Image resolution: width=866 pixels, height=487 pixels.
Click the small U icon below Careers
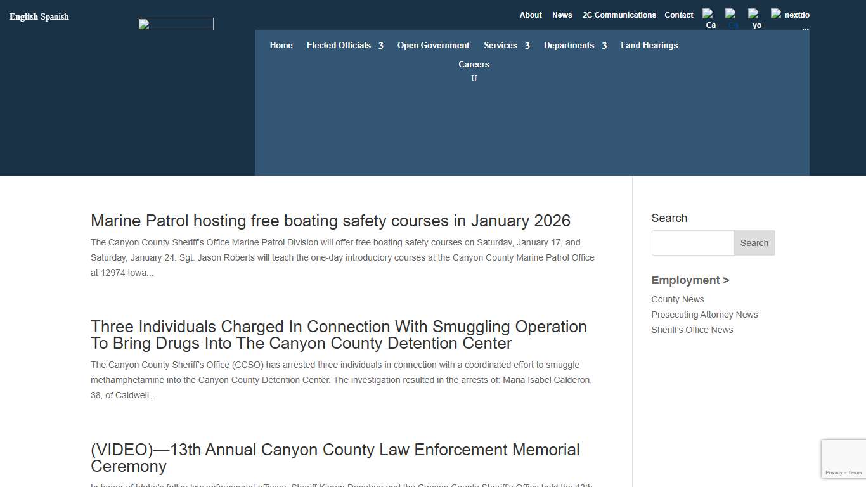(474, 78)
